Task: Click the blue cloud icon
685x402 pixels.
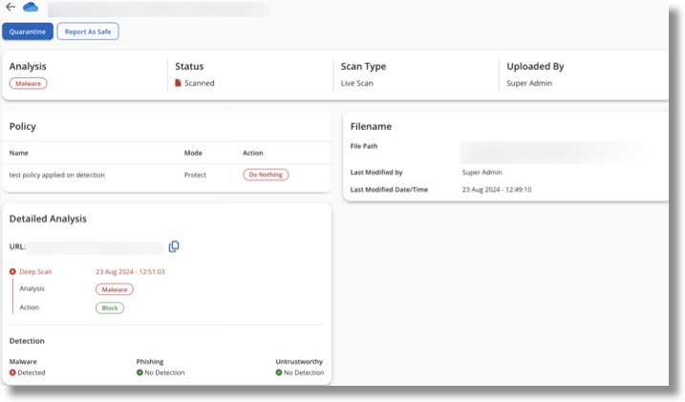Action: pos(31,8)
